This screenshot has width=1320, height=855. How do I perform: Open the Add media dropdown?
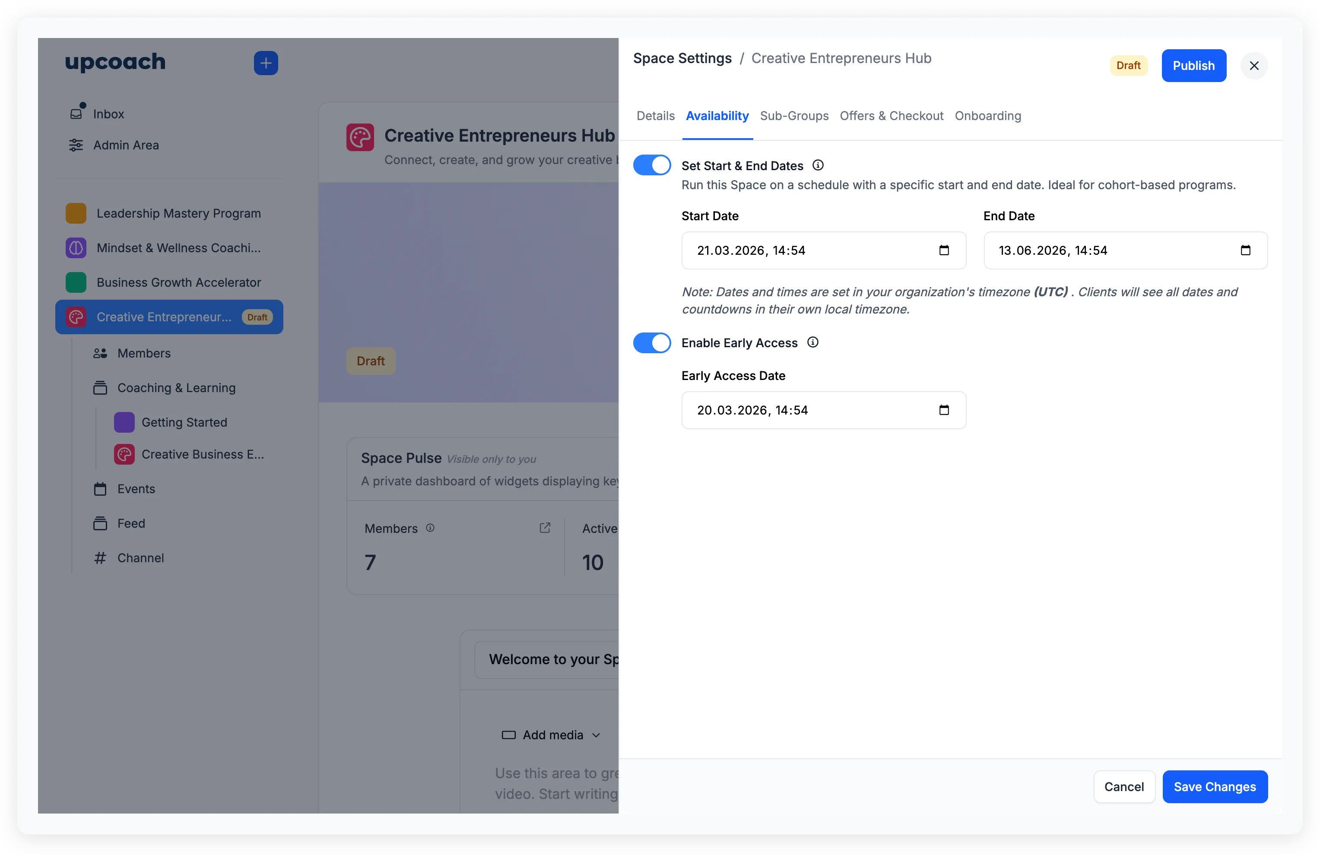[x=552, y=735]
